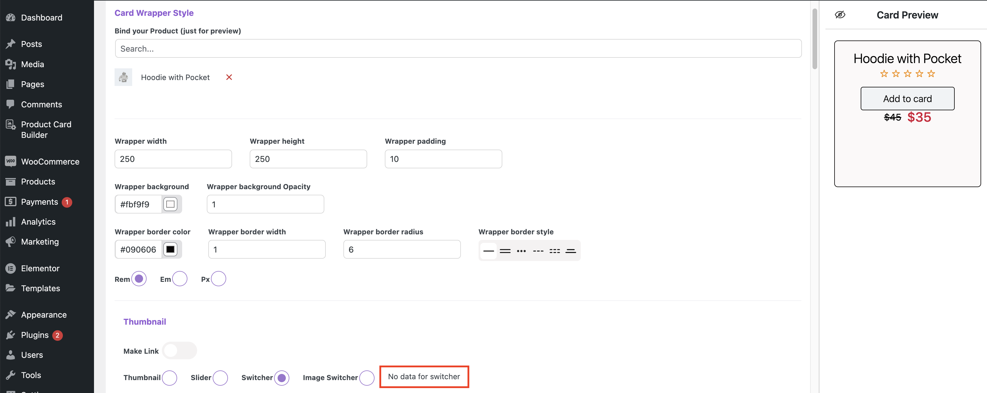Screen dimensions: 987x393
Task: Pick the last border style option
Action: [571, 251]
